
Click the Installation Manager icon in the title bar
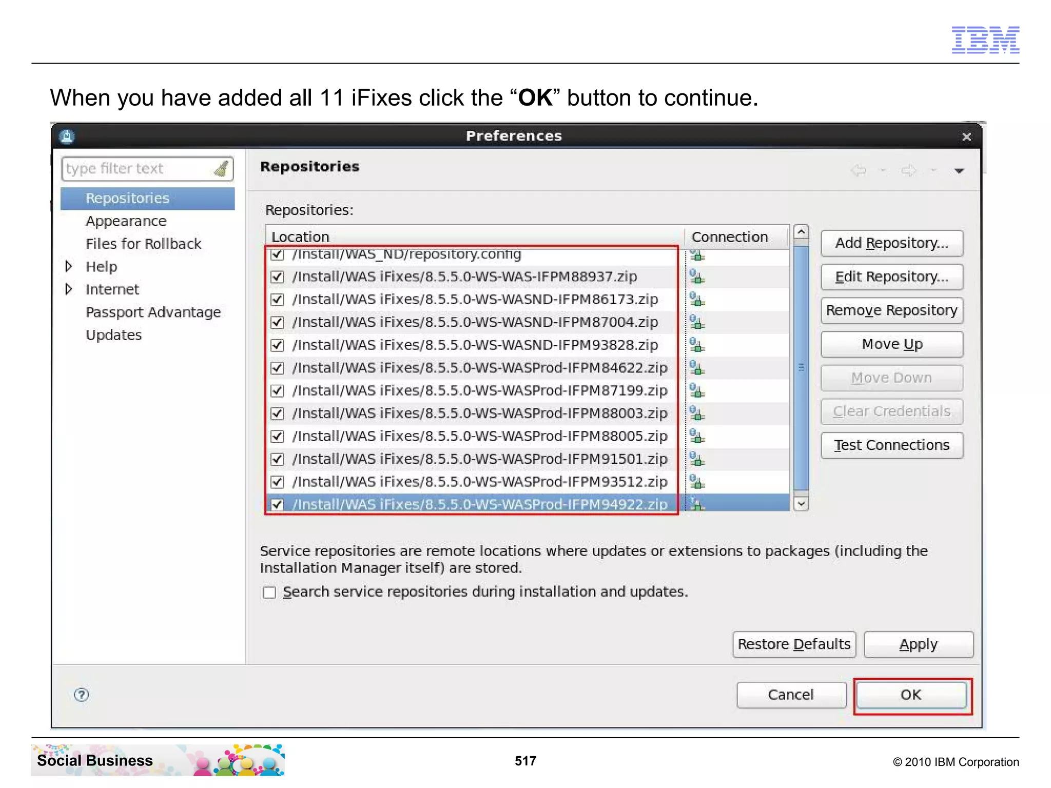pos(67,136)
